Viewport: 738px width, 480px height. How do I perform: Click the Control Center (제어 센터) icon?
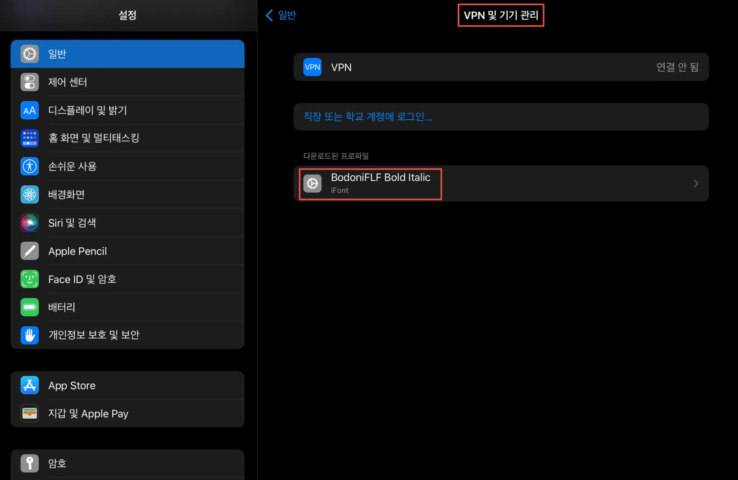click(30, 82)
